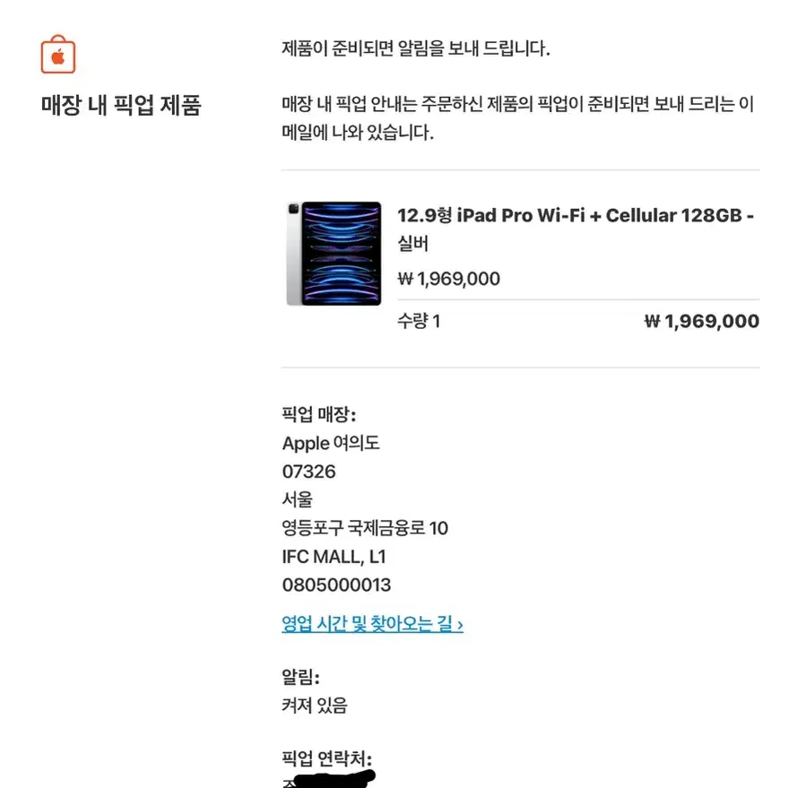Click the blacked-out redacted contact name
788x788 pixels.
tap(334, 779)
